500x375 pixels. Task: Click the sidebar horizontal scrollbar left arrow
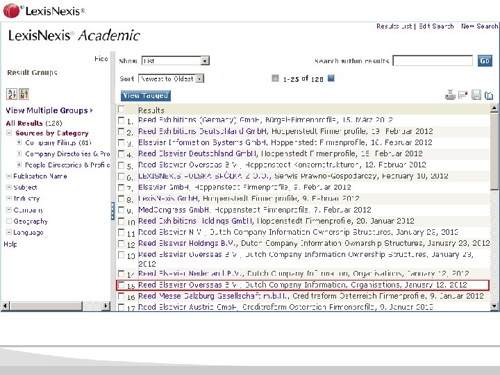5,306
